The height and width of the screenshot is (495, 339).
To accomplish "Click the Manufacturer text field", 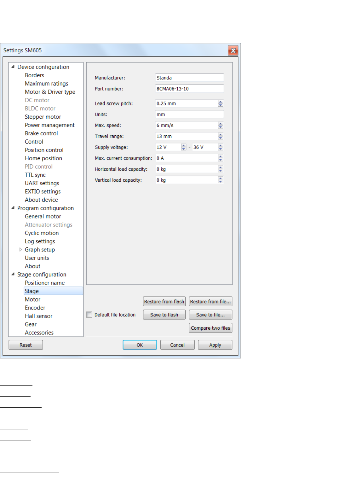I will tap(189, 78).
